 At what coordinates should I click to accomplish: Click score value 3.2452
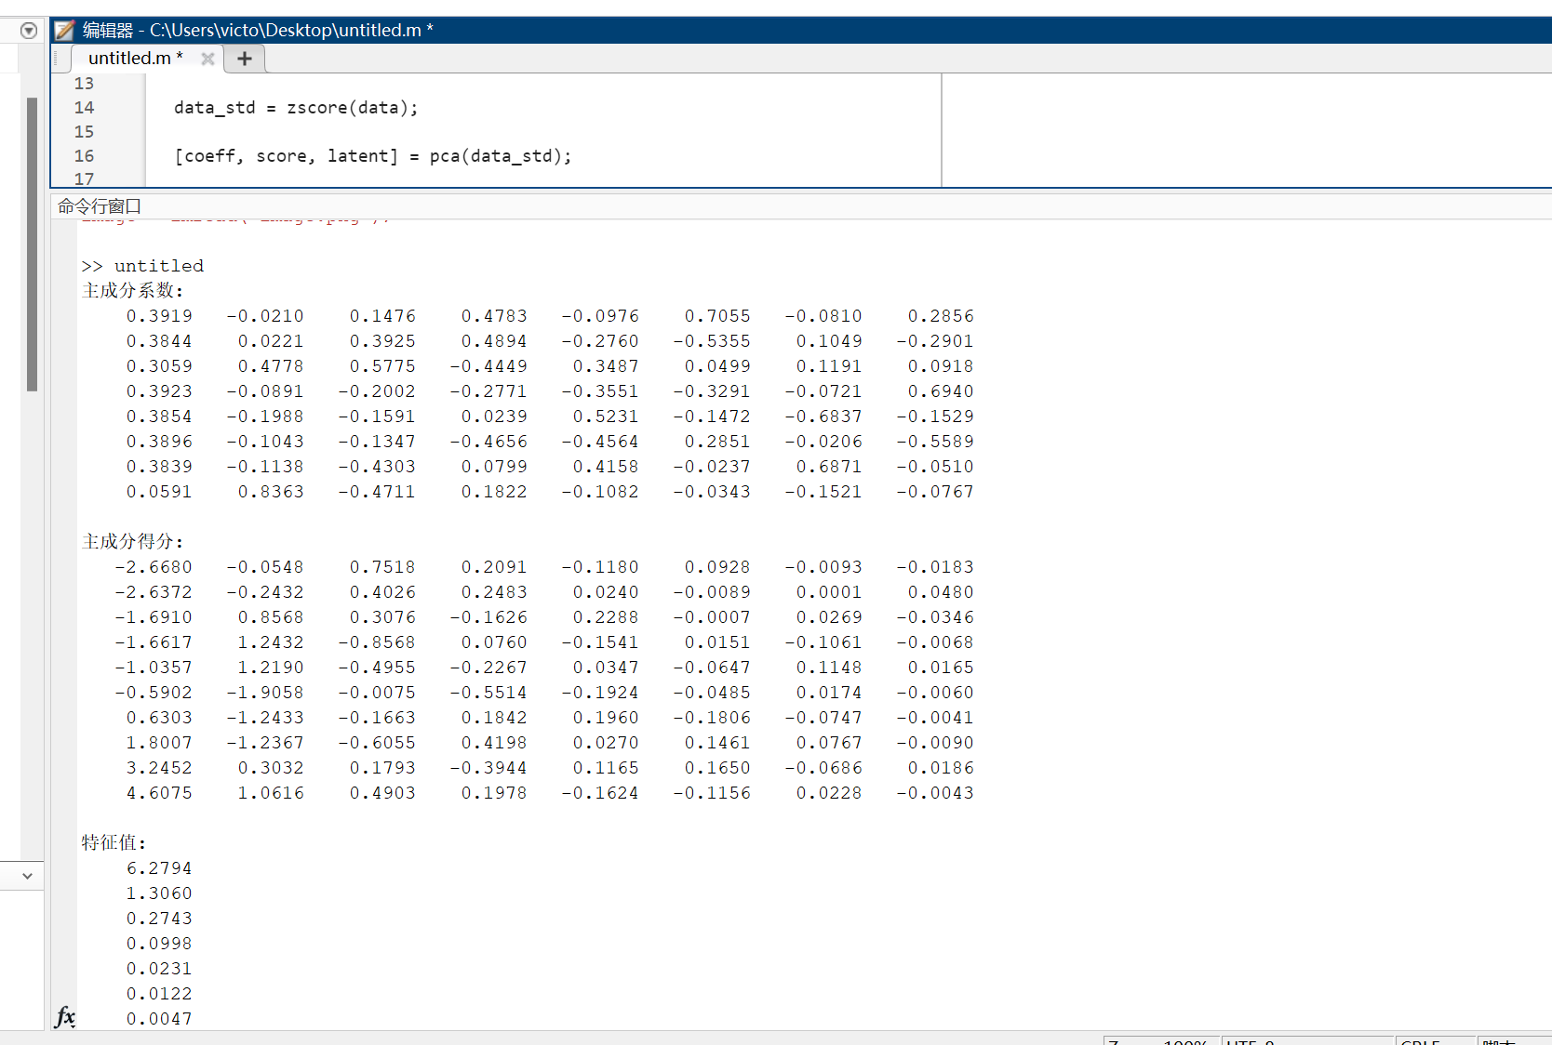tap(159, 768)
